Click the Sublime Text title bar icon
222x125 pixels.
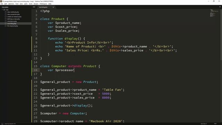1,1
